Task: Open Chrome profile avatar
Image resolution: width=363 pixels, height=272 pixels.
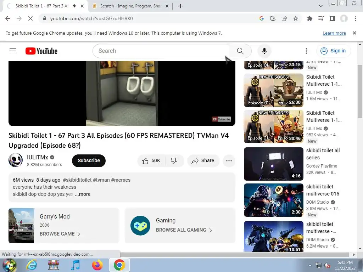Action: [344, 18]
